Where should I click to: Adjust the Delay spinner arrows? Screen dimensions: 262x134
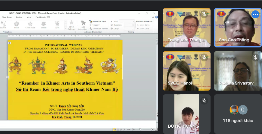coord(133,29)
